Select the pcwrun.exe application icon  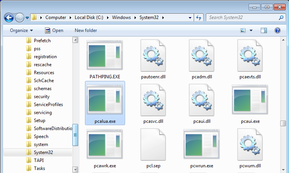coord(202,144)
